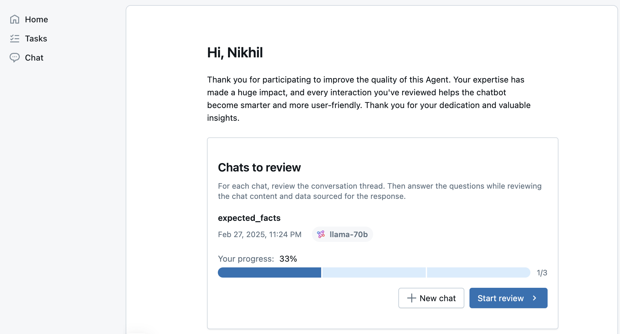Click the Chats to review heading

pos(259,167)
